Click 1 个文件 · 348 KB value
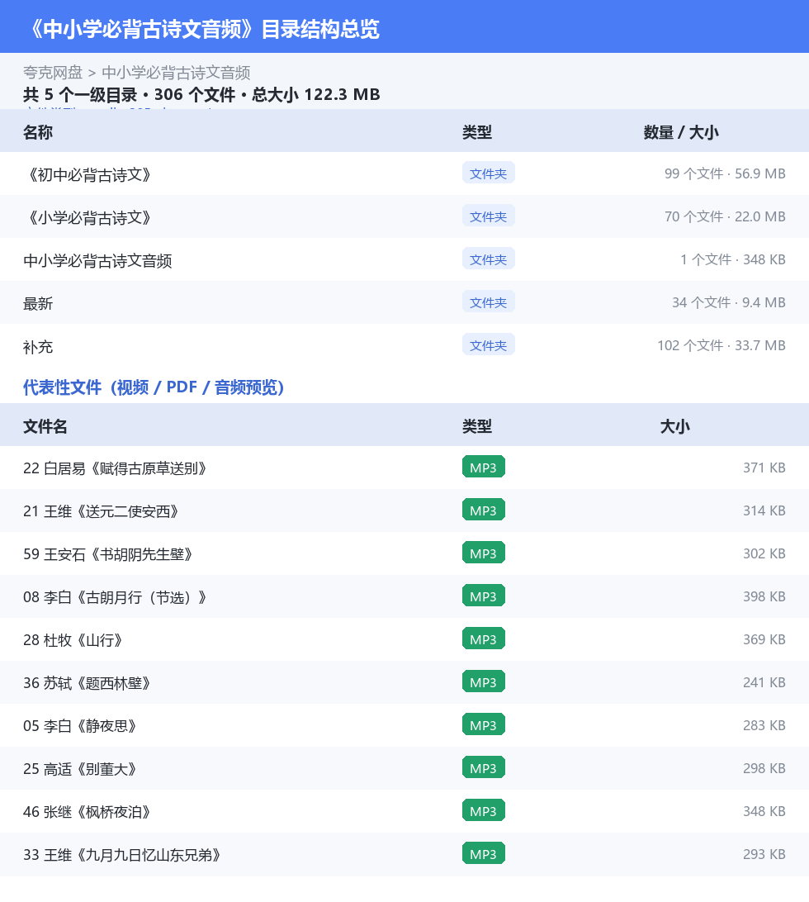The height and width of the screenshot is (902, 809). pyautogui.click(x=733, y=260)
